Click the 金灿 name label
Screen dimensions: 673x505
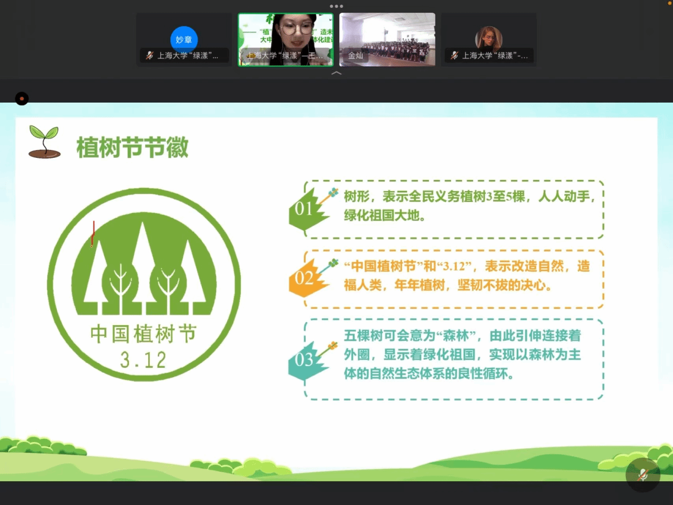(x=355, y=55)
